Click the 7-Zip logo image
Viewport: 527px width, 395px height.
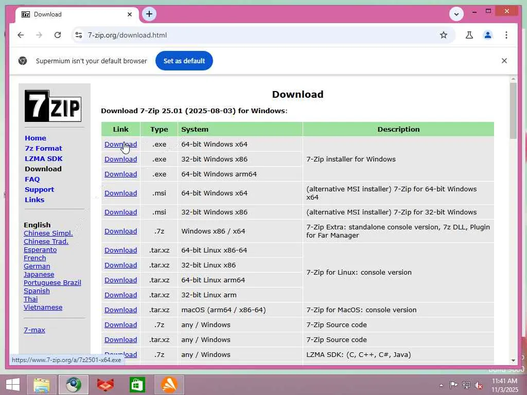click(x=53, y=106)
